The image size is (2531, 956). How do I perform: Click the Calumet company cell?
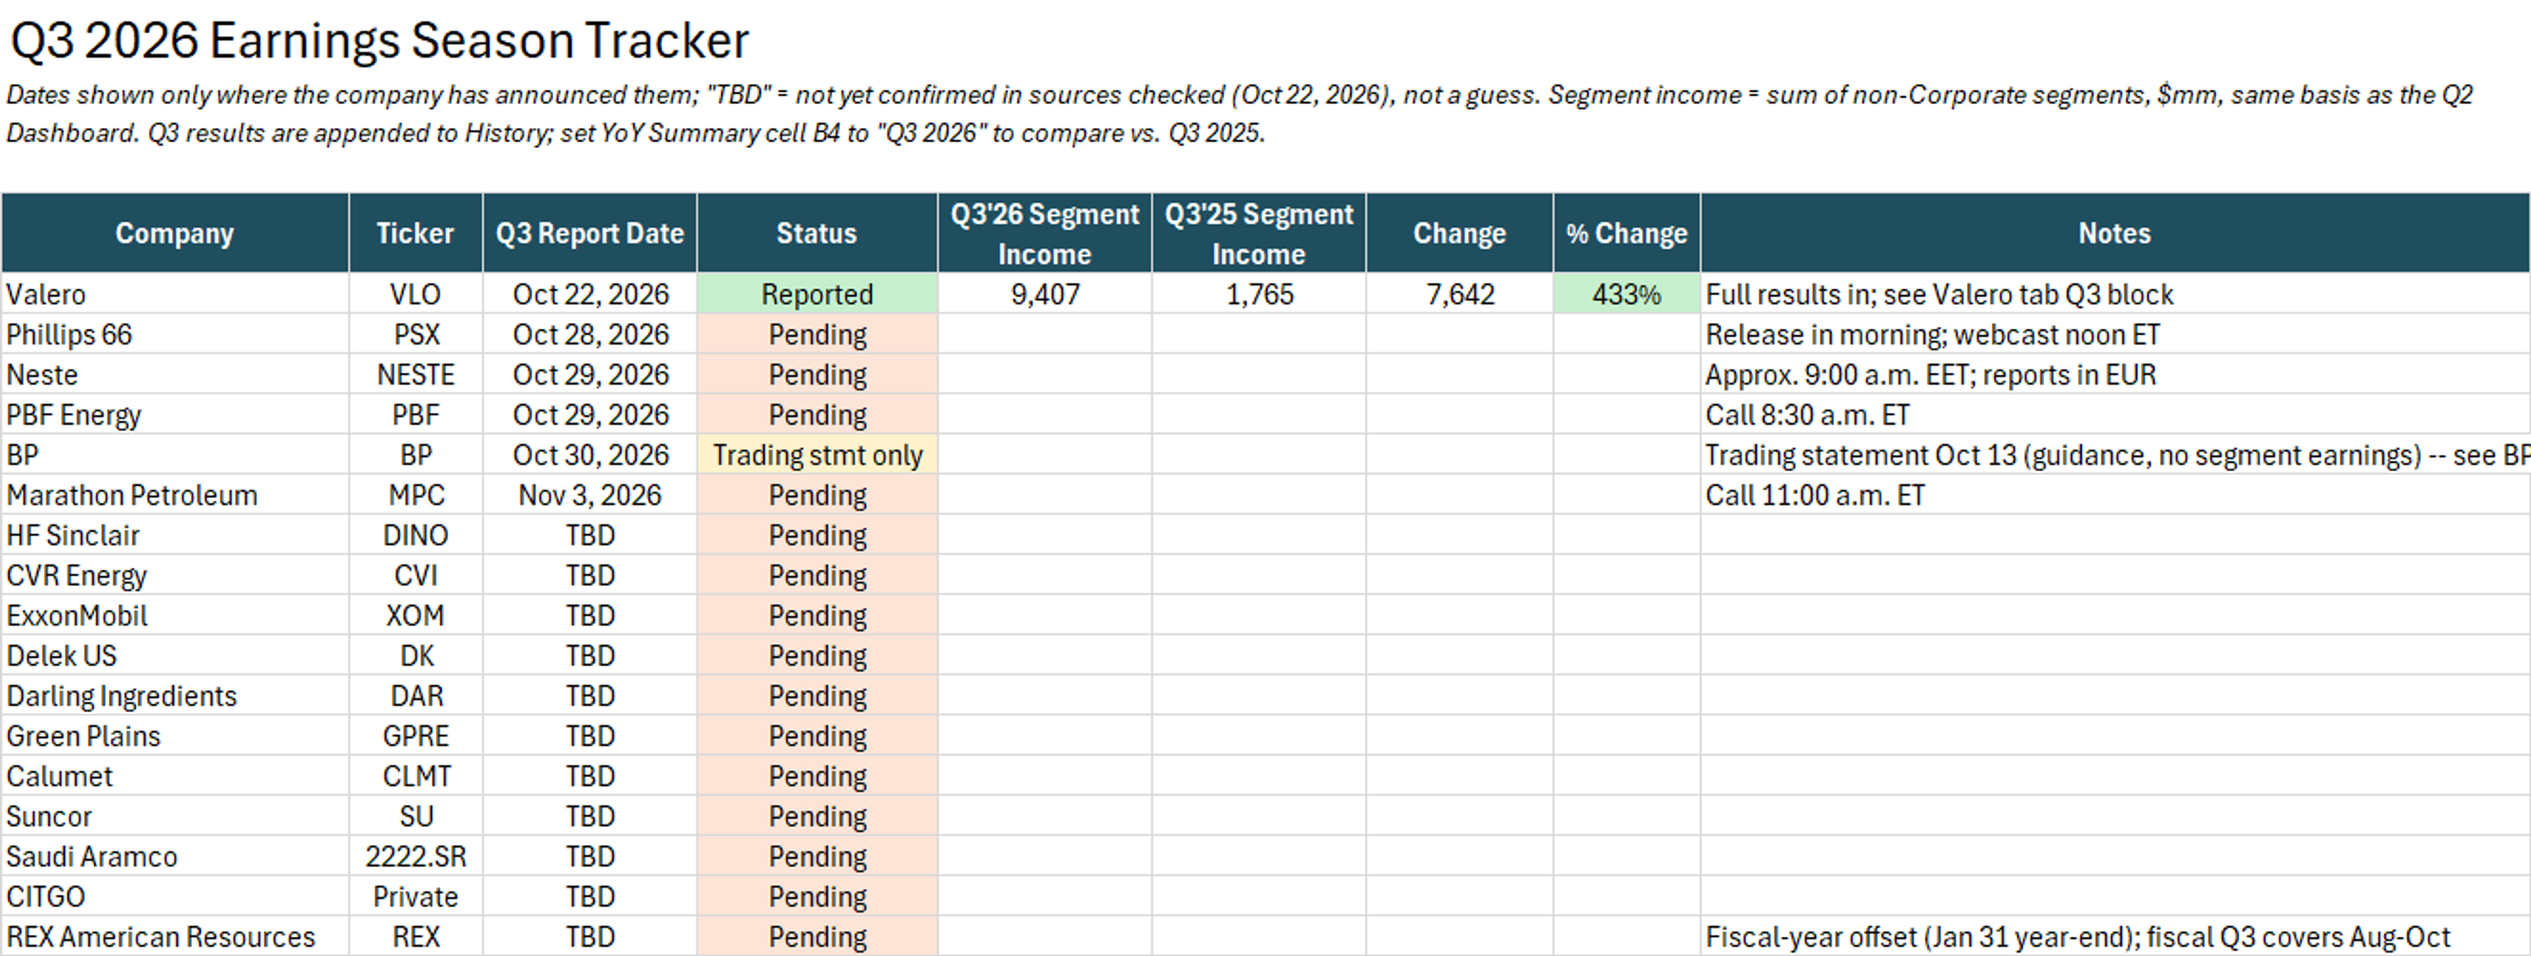point(175,776)
